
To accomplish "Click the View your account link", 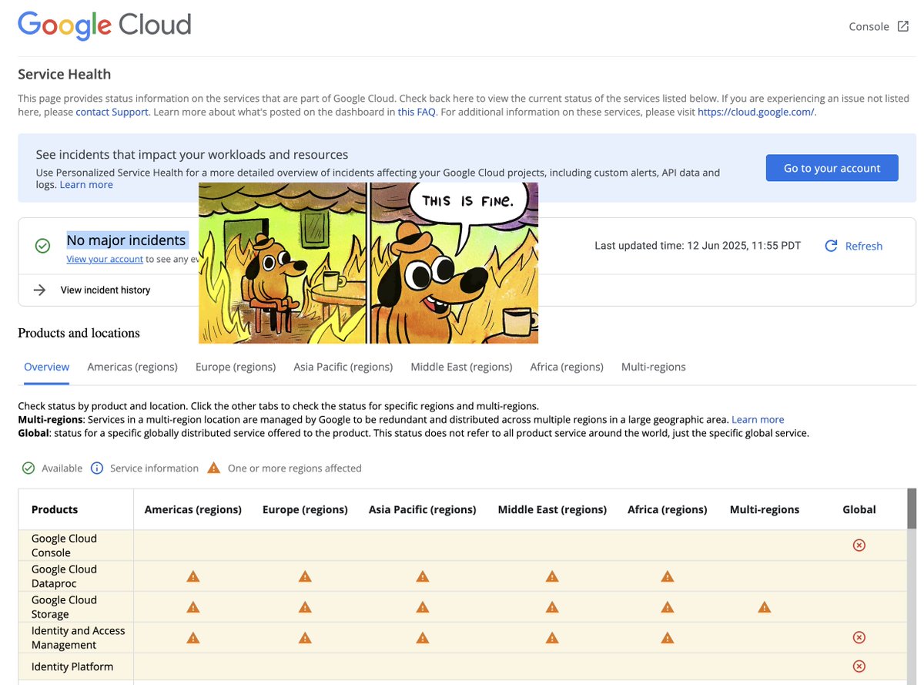I will (x=105, y=260).
